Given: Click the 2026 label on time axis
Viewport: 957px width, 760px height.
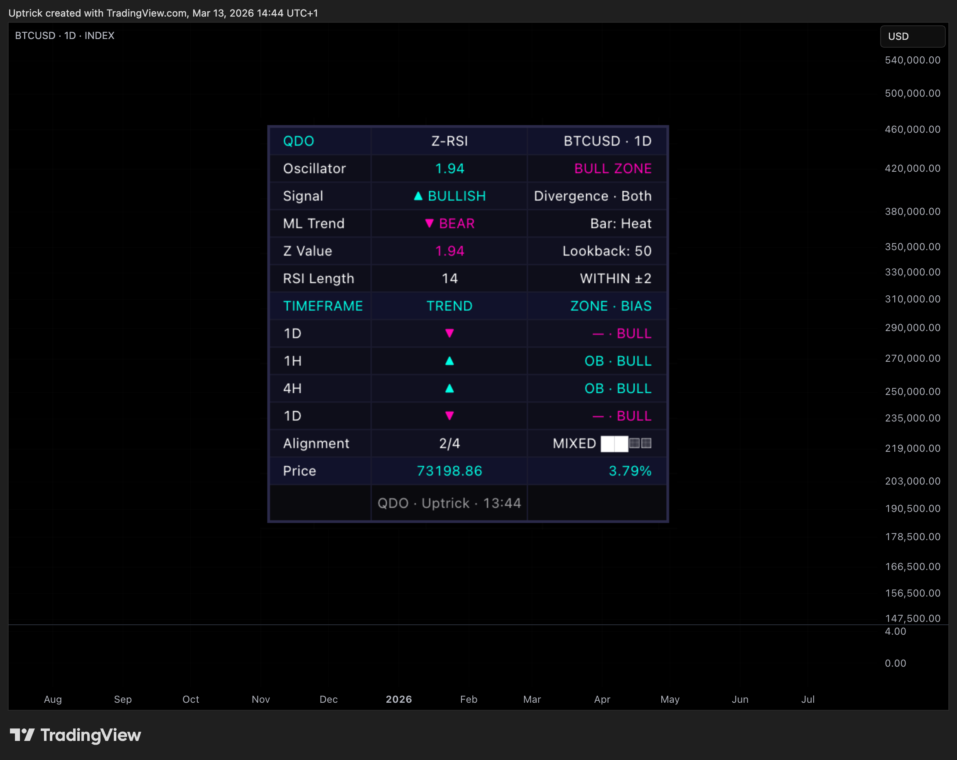Looking at the screenshot, I should [399, 699].
